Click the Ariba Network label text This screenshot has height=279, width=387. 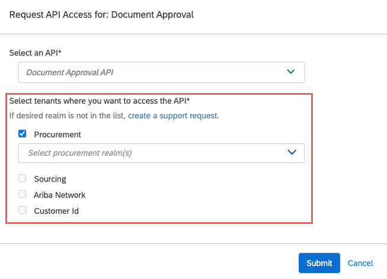point(59,195)
